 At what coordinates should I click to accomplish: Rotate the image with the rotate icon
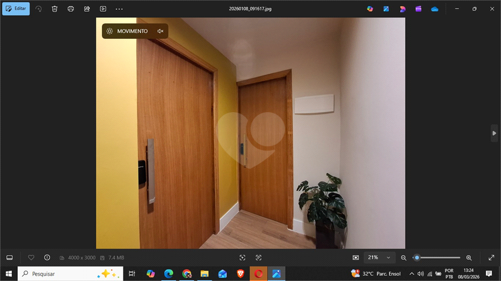coord(38,9)
